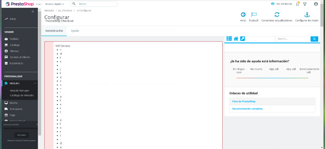Click the help panel home icon
Image resolution: width=325 pixels, height=149 pixels.
coord(236,39)
